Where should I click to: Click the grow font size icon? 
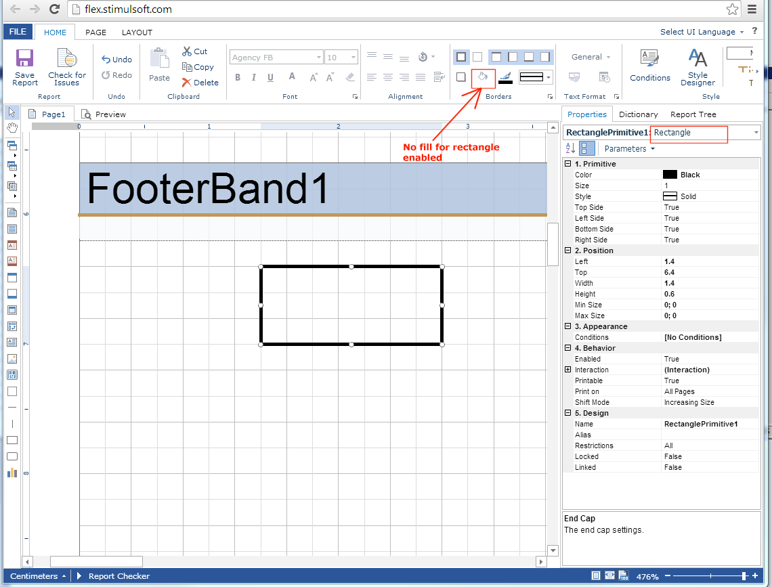pos(314,77)
